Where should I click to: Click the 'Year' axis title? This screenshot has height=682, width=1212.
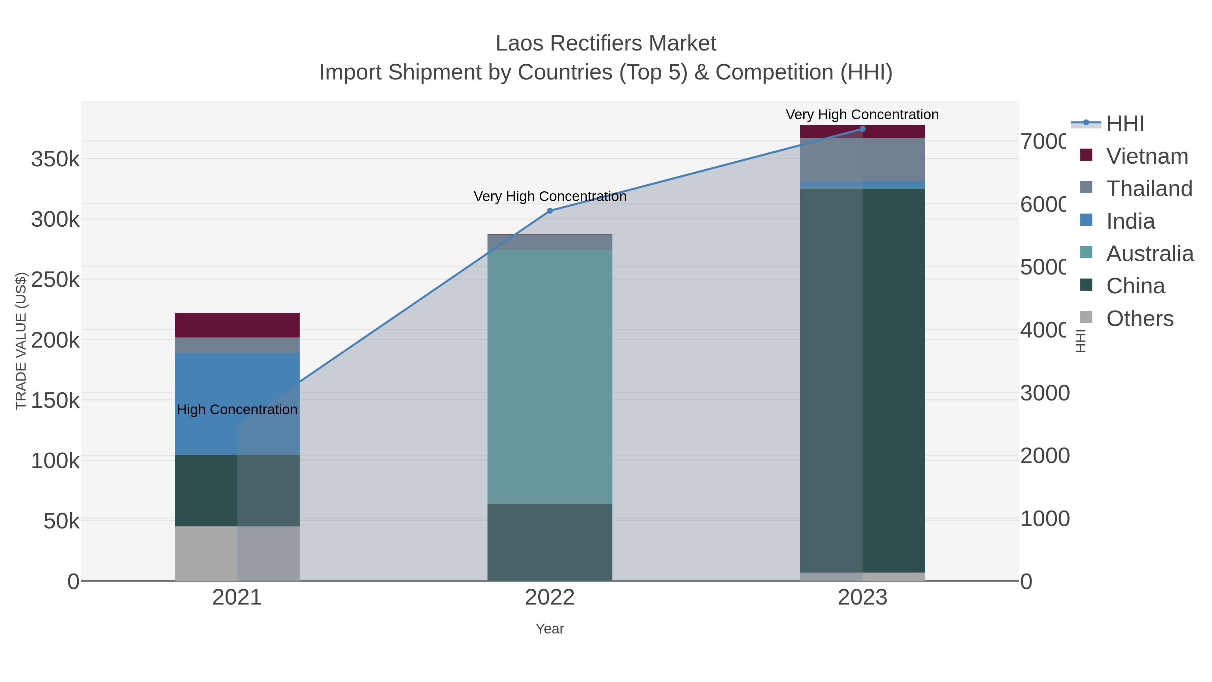[x=549, y=629]
